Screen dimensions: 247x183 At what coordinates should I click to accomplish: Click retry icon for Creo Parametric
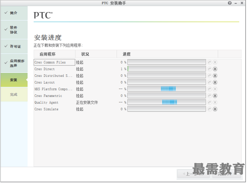click(x=209, y=96)
